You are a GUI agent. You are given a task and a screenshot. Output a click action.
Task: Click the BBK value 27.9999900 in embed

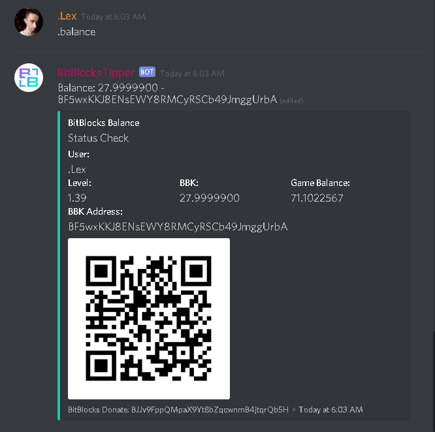[x=210, y=198]
